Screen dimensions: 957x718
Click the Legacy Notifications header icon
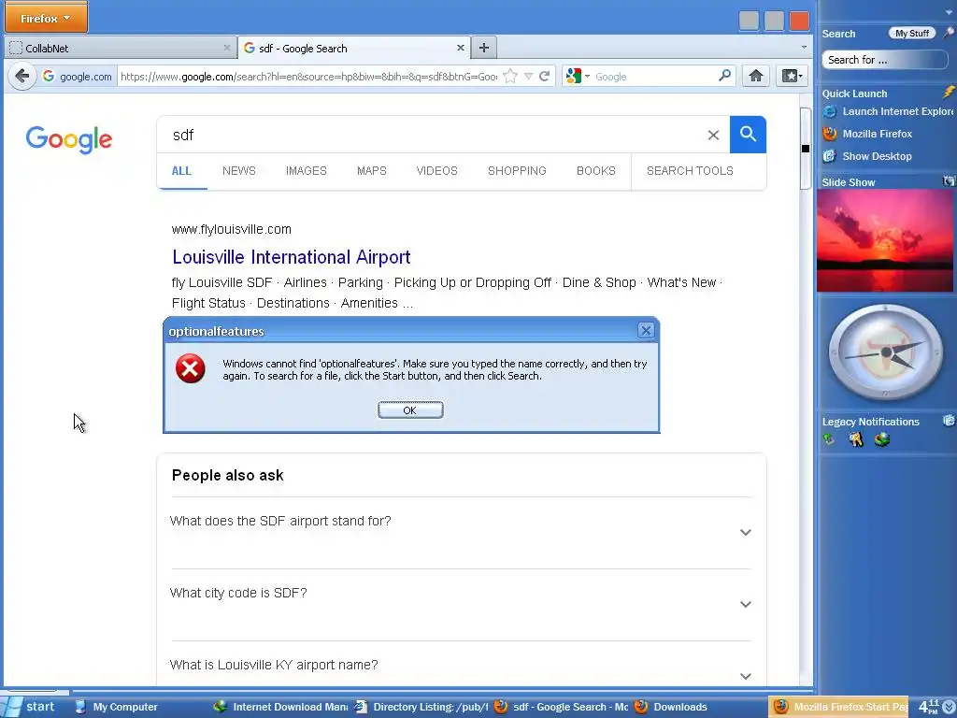tap(949, 421)
